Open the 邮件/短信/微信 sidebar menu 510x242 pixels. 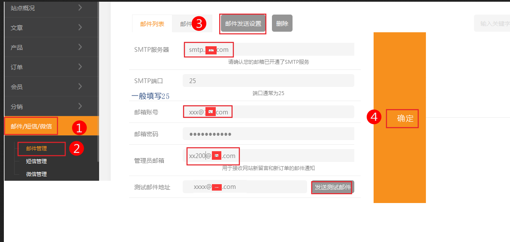point(31,126)
